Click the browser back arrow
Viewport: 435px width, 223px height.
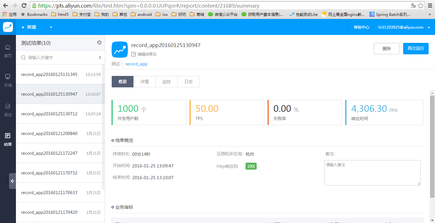(x=6, y=5)
